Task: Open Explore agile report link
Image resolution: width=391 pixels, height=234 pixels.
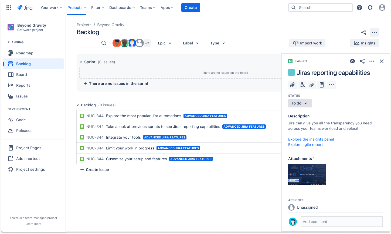Action: pyautogui.click(x=305, y=145)
